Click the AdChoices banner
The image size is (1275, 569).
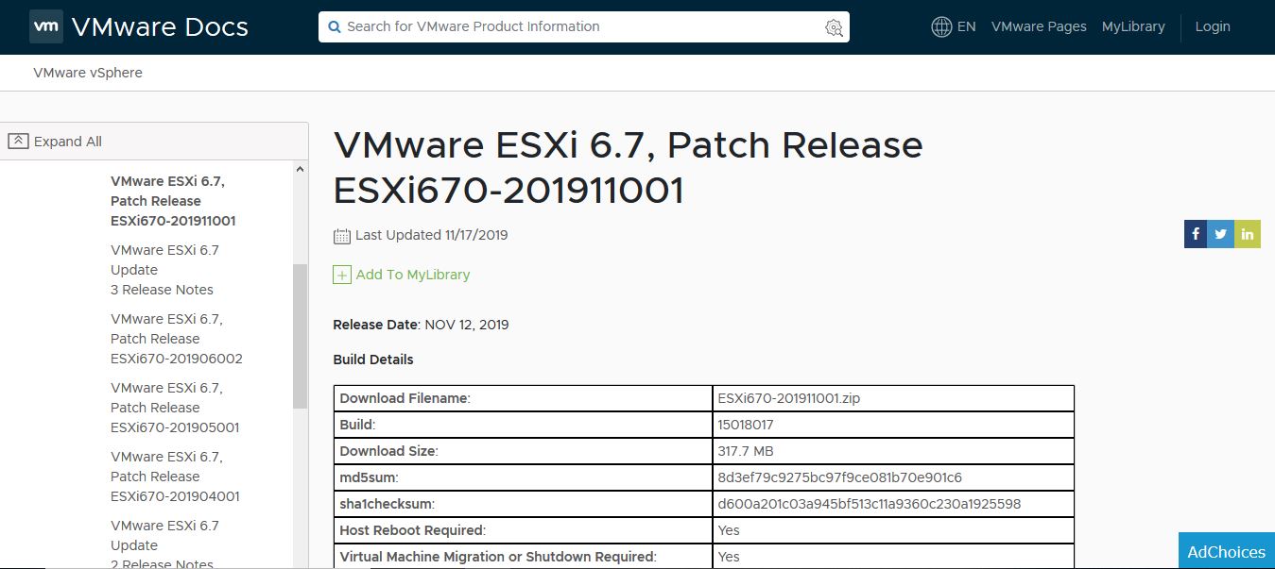click(1226, 551)
